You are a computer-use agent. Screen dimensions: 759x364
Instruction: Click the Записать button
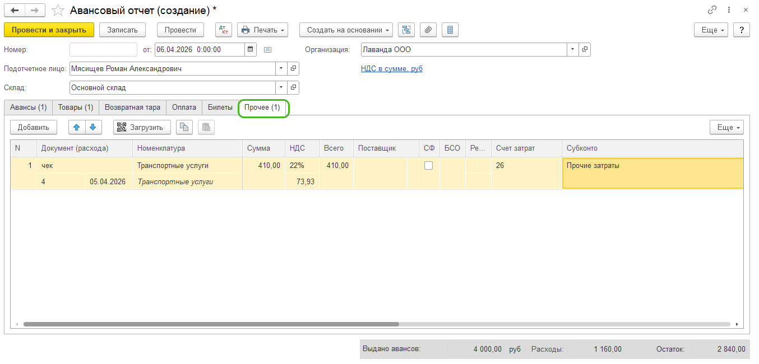[122, 30]
